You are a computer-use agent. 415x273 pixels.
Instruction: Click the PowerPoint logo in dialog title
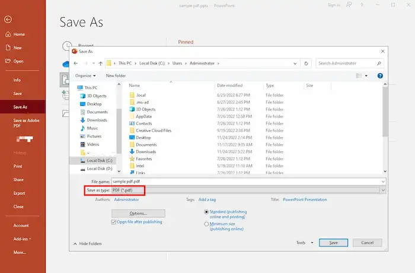[x=75, y=51]
